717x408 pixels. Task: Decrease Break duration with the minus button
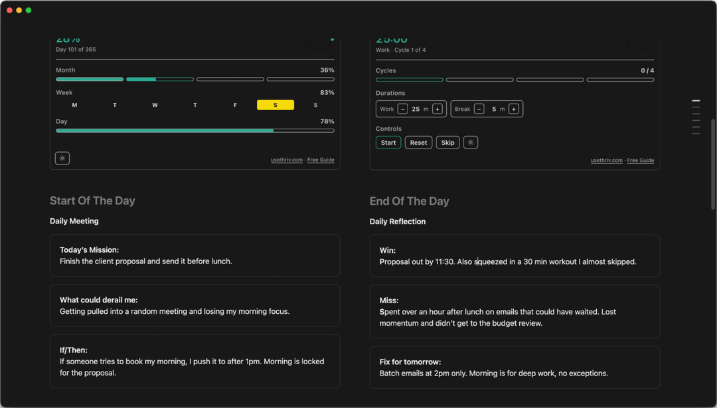(479, 109)
